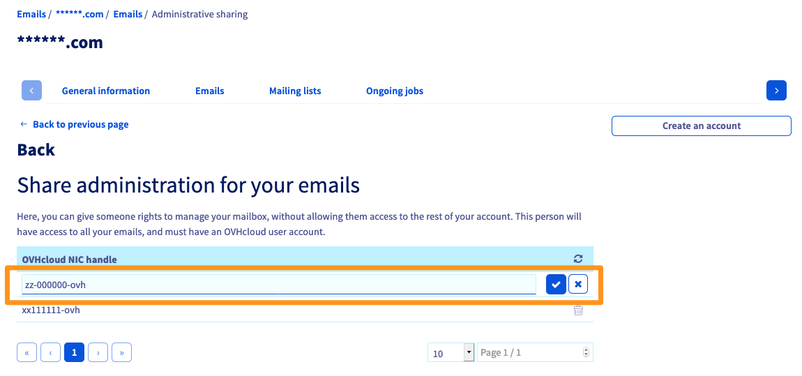Follow the Back to previous page link
The width and height of the screenshot is (802, 376).
click(x=80, y=124)
